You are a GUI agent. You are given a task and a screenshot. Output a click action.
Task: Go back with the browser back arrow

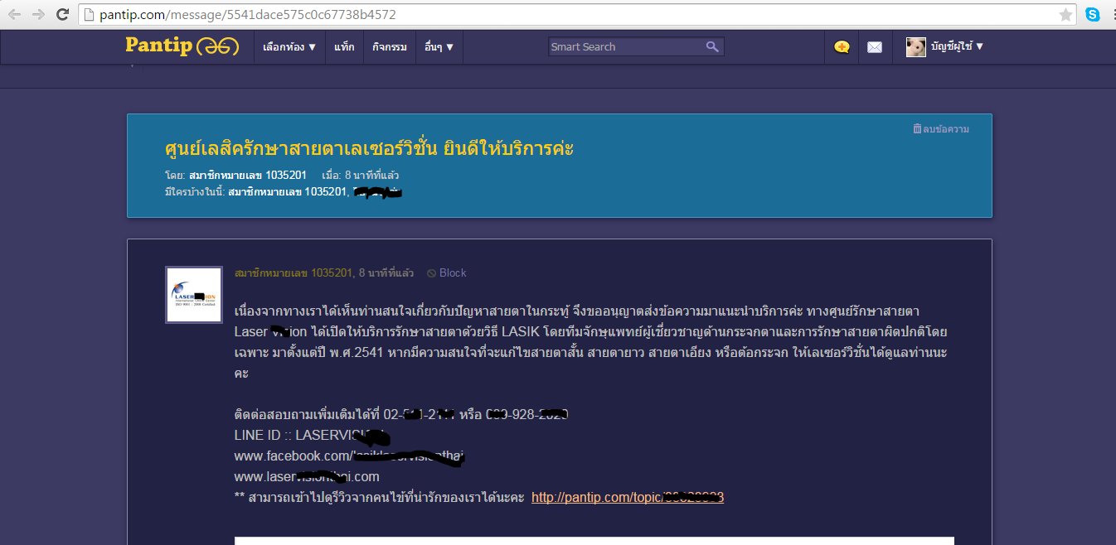click(15, 14)
